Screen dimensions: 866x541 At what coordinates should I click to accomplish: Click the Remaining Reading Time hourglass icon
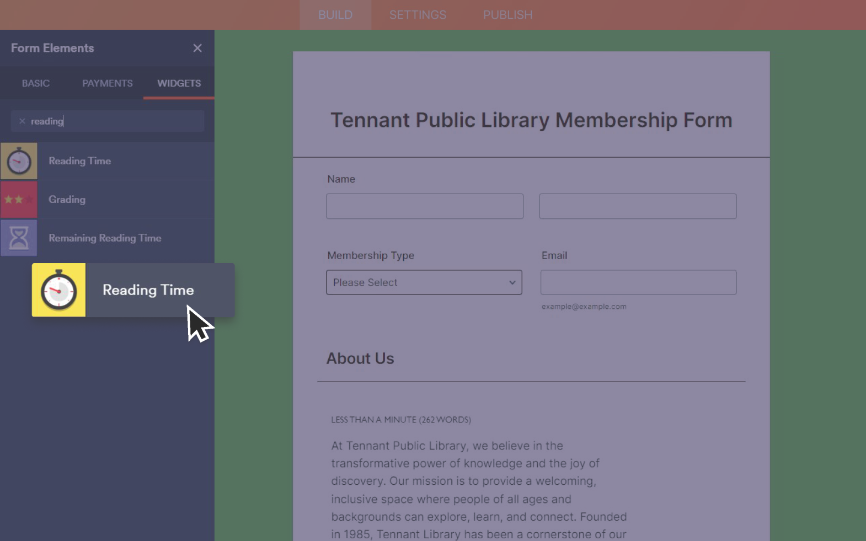click(19, 238)
